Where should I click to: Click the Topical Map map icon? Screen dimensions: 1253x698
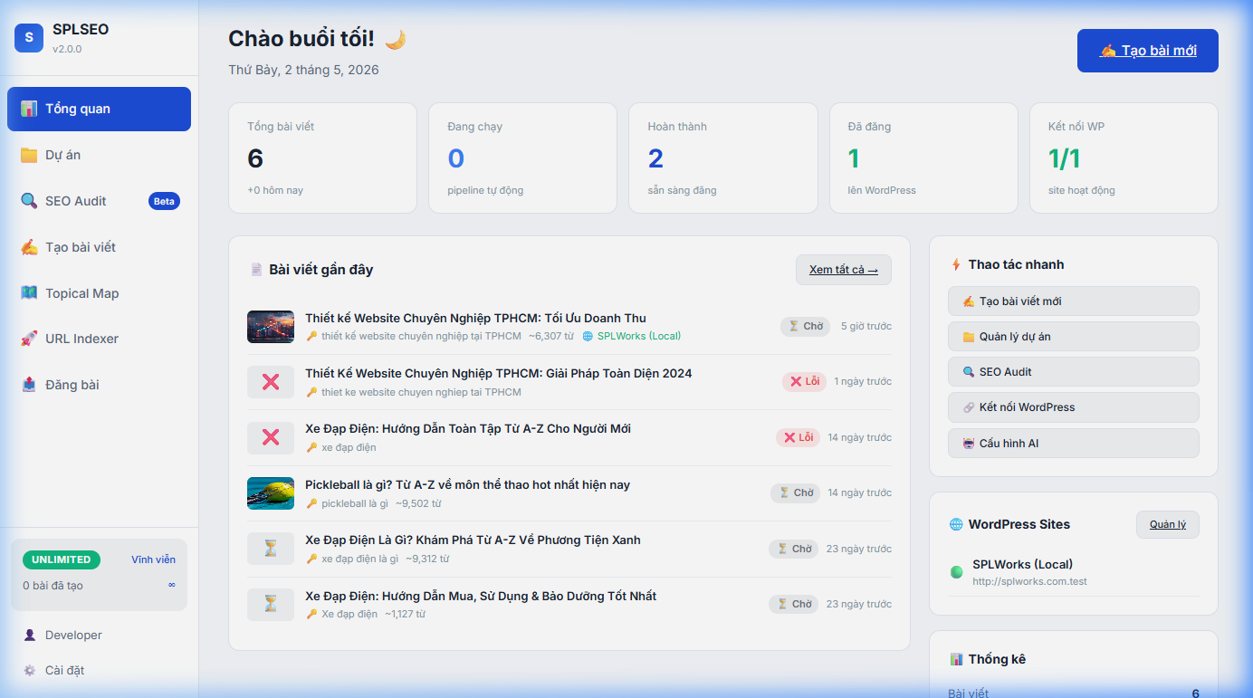(x=29, y=293)
